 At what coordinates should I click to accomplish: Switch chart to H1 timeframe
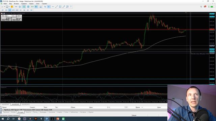click(21, 10)
